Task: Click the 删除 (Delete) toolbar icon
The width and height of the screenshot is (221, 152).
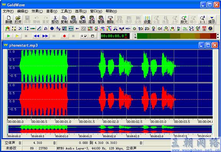Action: coord(110,20)
